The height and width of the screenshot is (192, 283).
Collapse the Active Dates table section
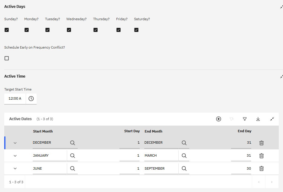pyautogui.click(x=272, y=119)
